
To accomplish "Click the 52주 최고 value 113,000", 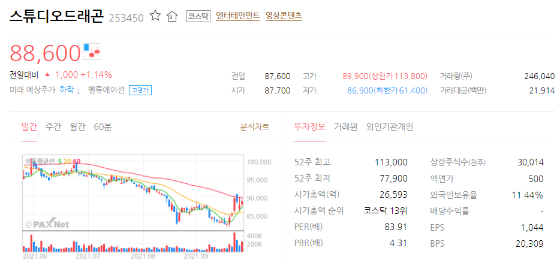I will pos(391,162).
